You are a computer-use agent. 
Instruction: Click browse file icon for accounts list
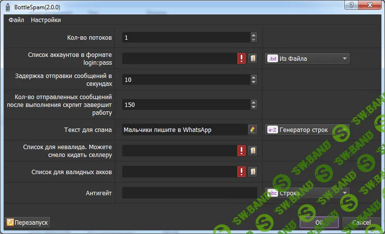[x=253, y=58]
